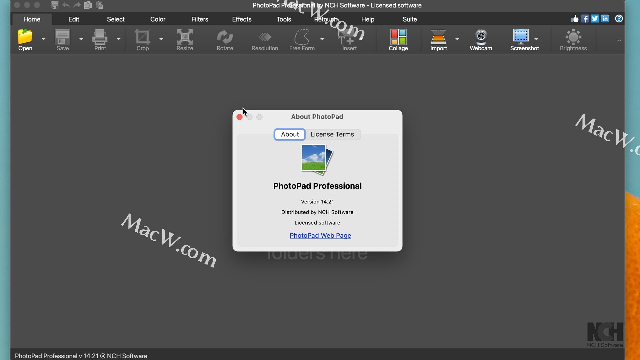Open the Filters ribbon tab
The height and width of the screenshot is (360, 640).
tap(200, 19)
